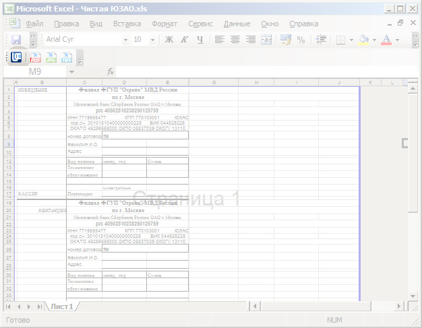Toggle Italic (К) formatting
422x328 pixels.
click(184, 40)
